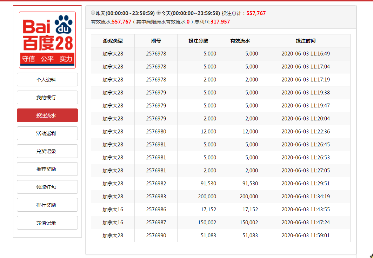
Task: Open 个人资料 in the sidebar
Action: (x=47, y=80)
